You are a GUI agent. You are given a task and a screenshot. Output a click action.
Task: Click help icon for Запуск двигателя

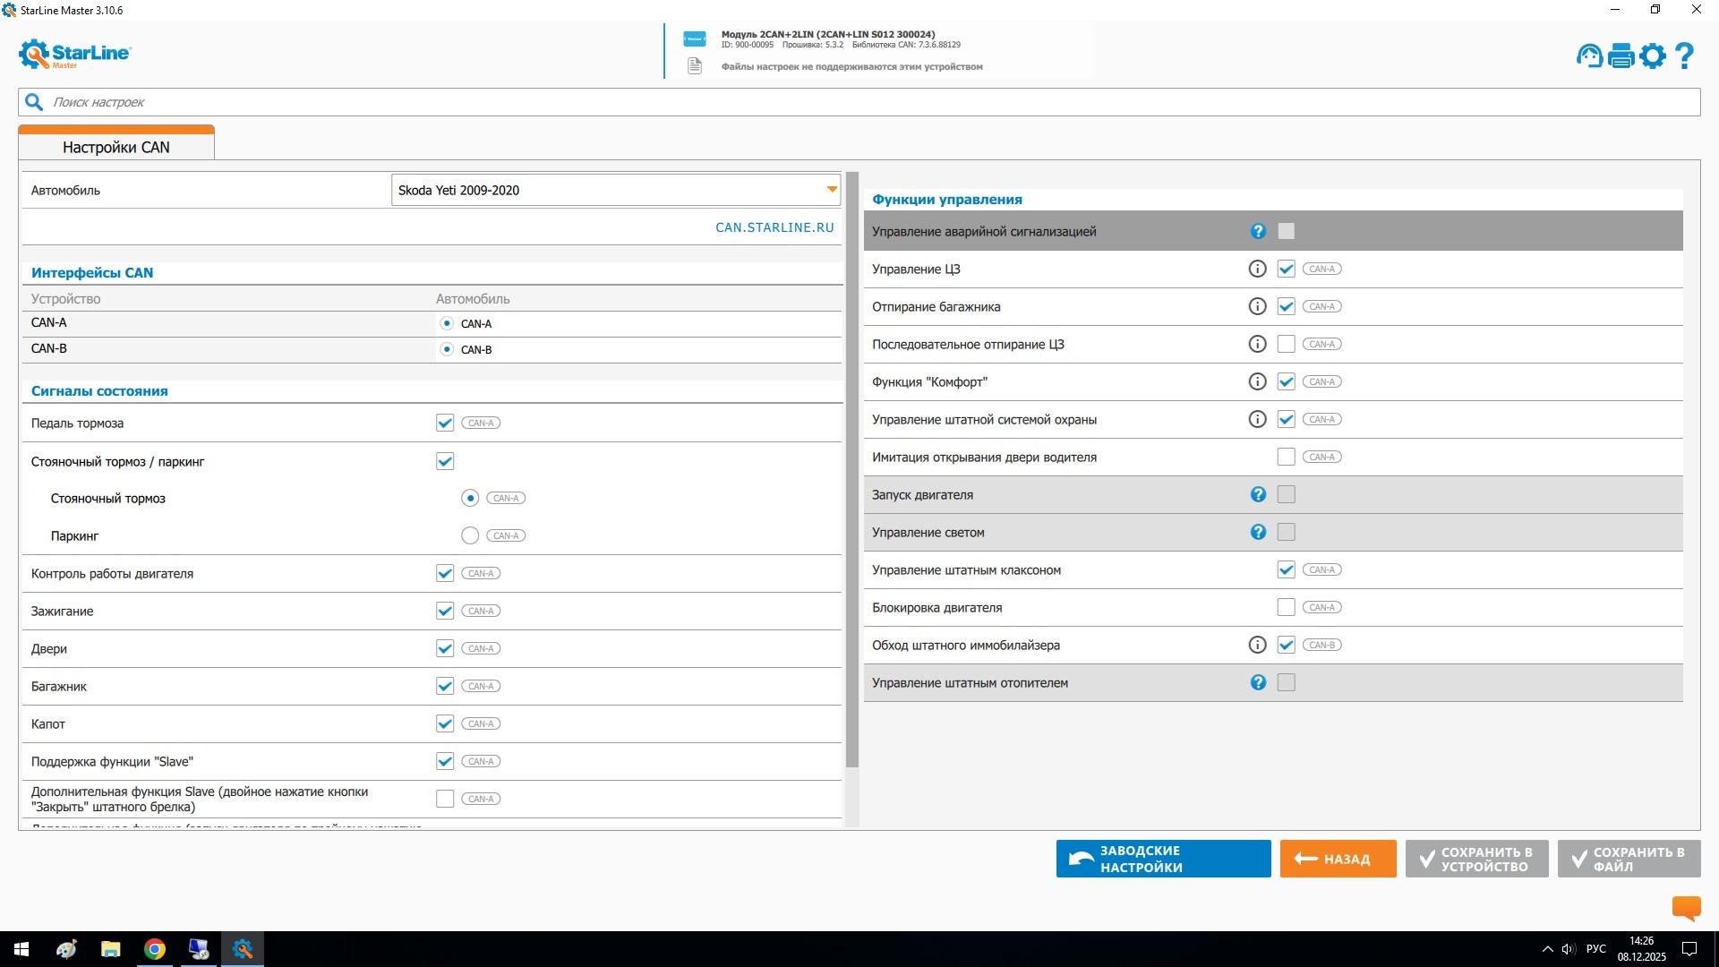tap(1257, 494)
